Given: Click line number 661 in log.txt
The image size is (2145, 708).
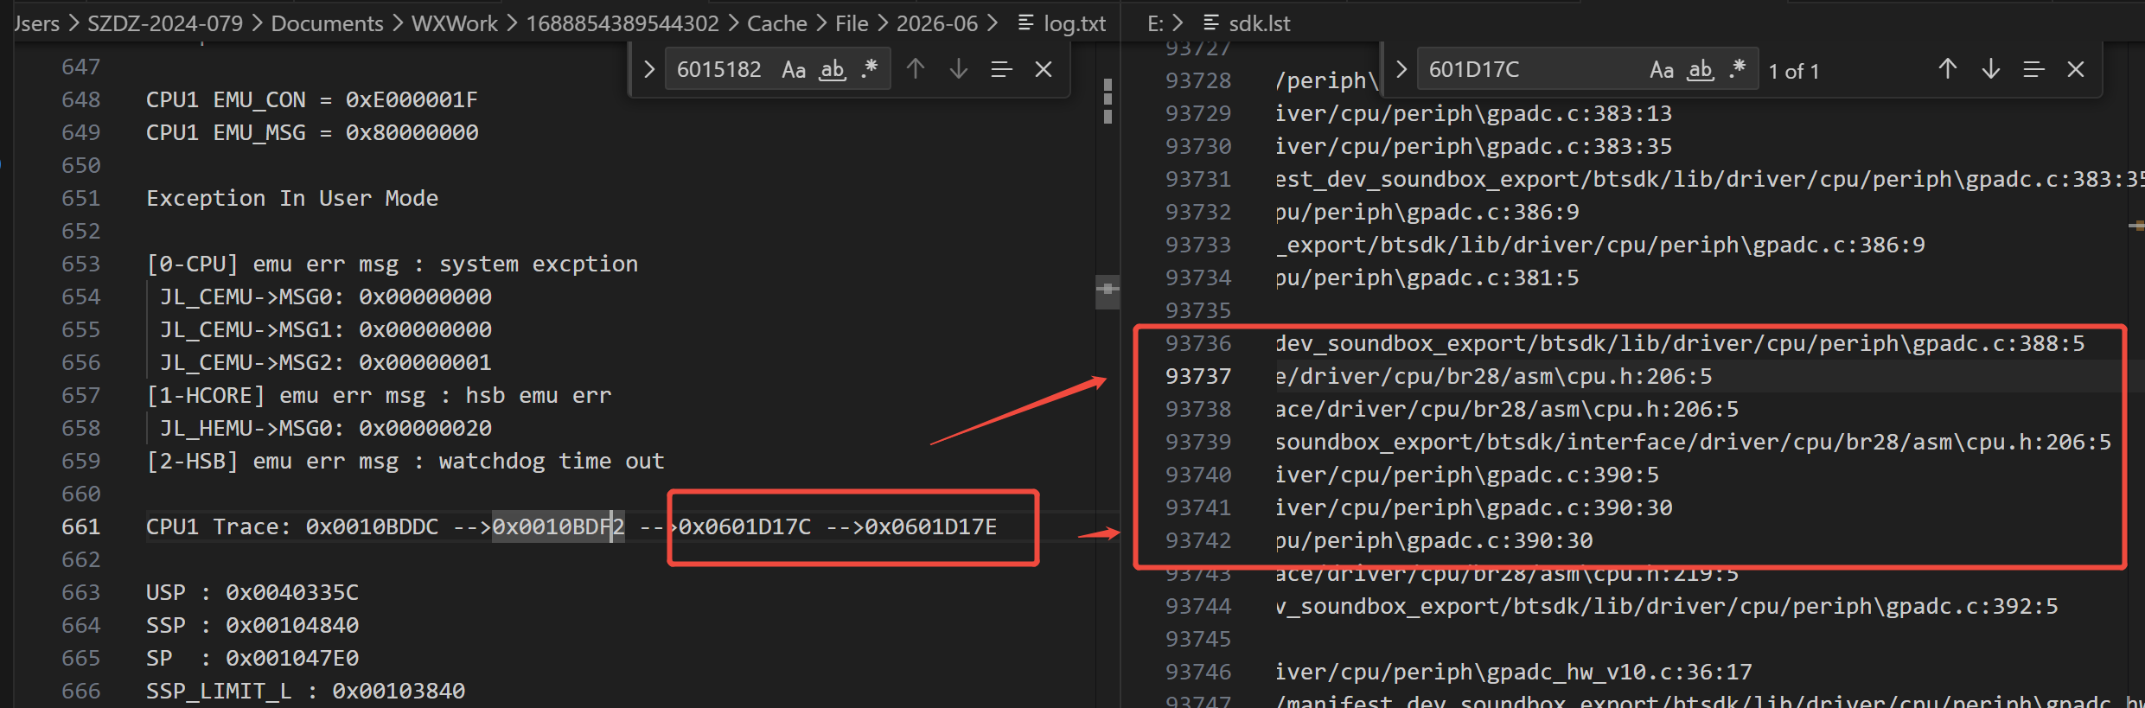Looking at the screenshot, I should pyautogui.click(x=80, y=526).
